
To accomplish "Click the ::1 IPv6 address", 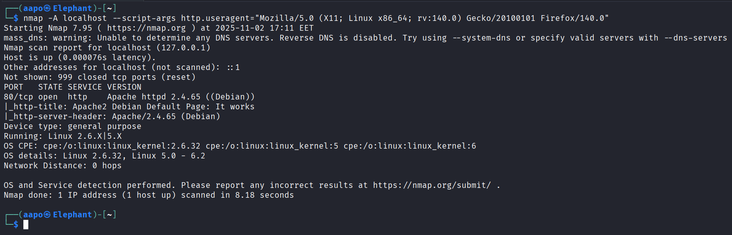I will point(233,67).
